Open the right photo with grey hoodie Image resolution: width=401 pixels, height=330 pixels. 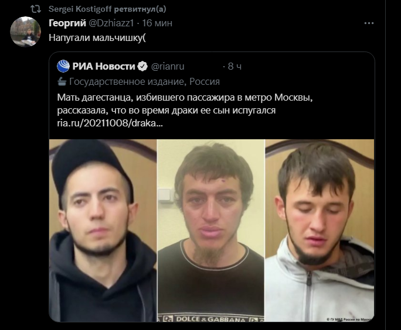coord(320,231)
